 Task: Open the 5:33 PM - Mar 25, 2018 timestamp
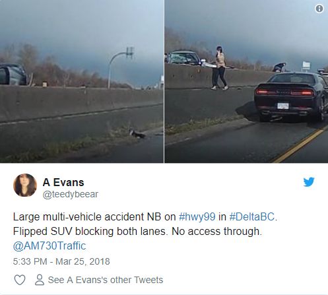(x=61, y=261)
